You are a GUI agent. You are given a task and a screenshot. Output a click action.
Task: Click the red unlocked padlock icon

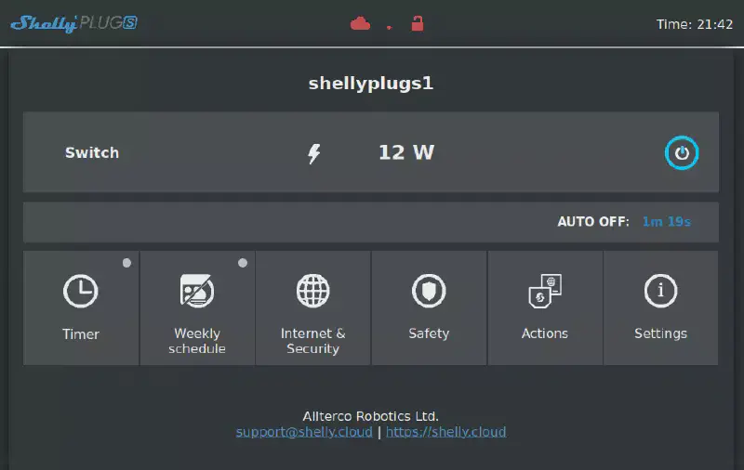(417, 24)
